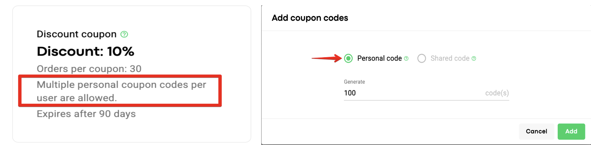Click the red arrow pointing at Personal code

point(326,58)
